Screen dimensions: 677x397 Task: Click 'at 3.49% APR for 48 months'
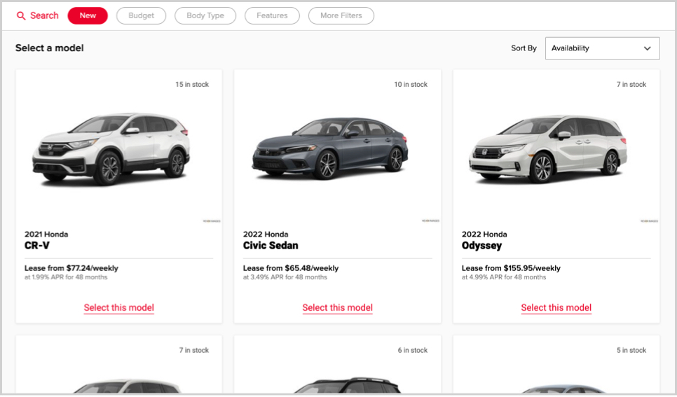coord(285,277)
